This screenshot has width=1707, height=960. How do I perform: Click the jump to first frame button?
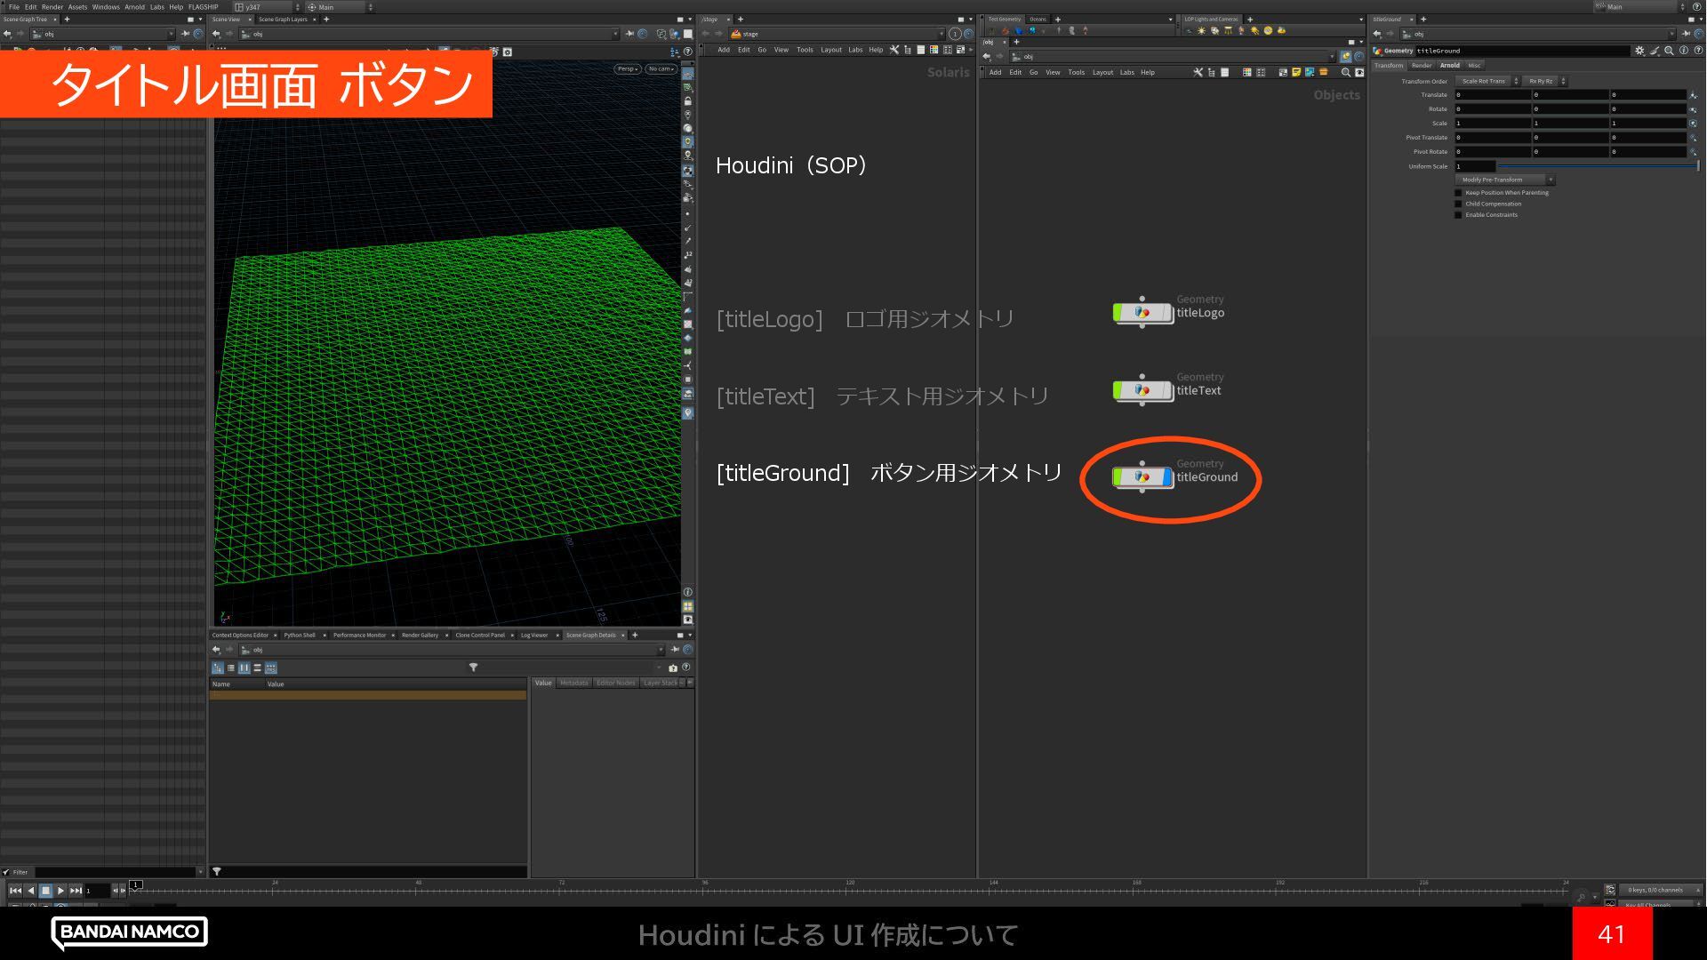(x=15, y=890)
